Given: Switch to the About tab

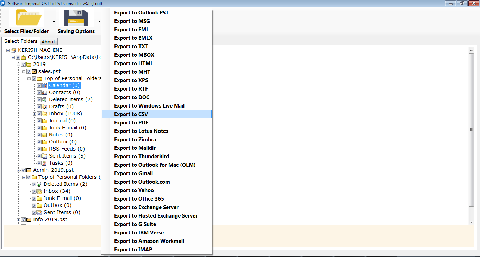Looking at the screenshot, I should coord(49,42).
